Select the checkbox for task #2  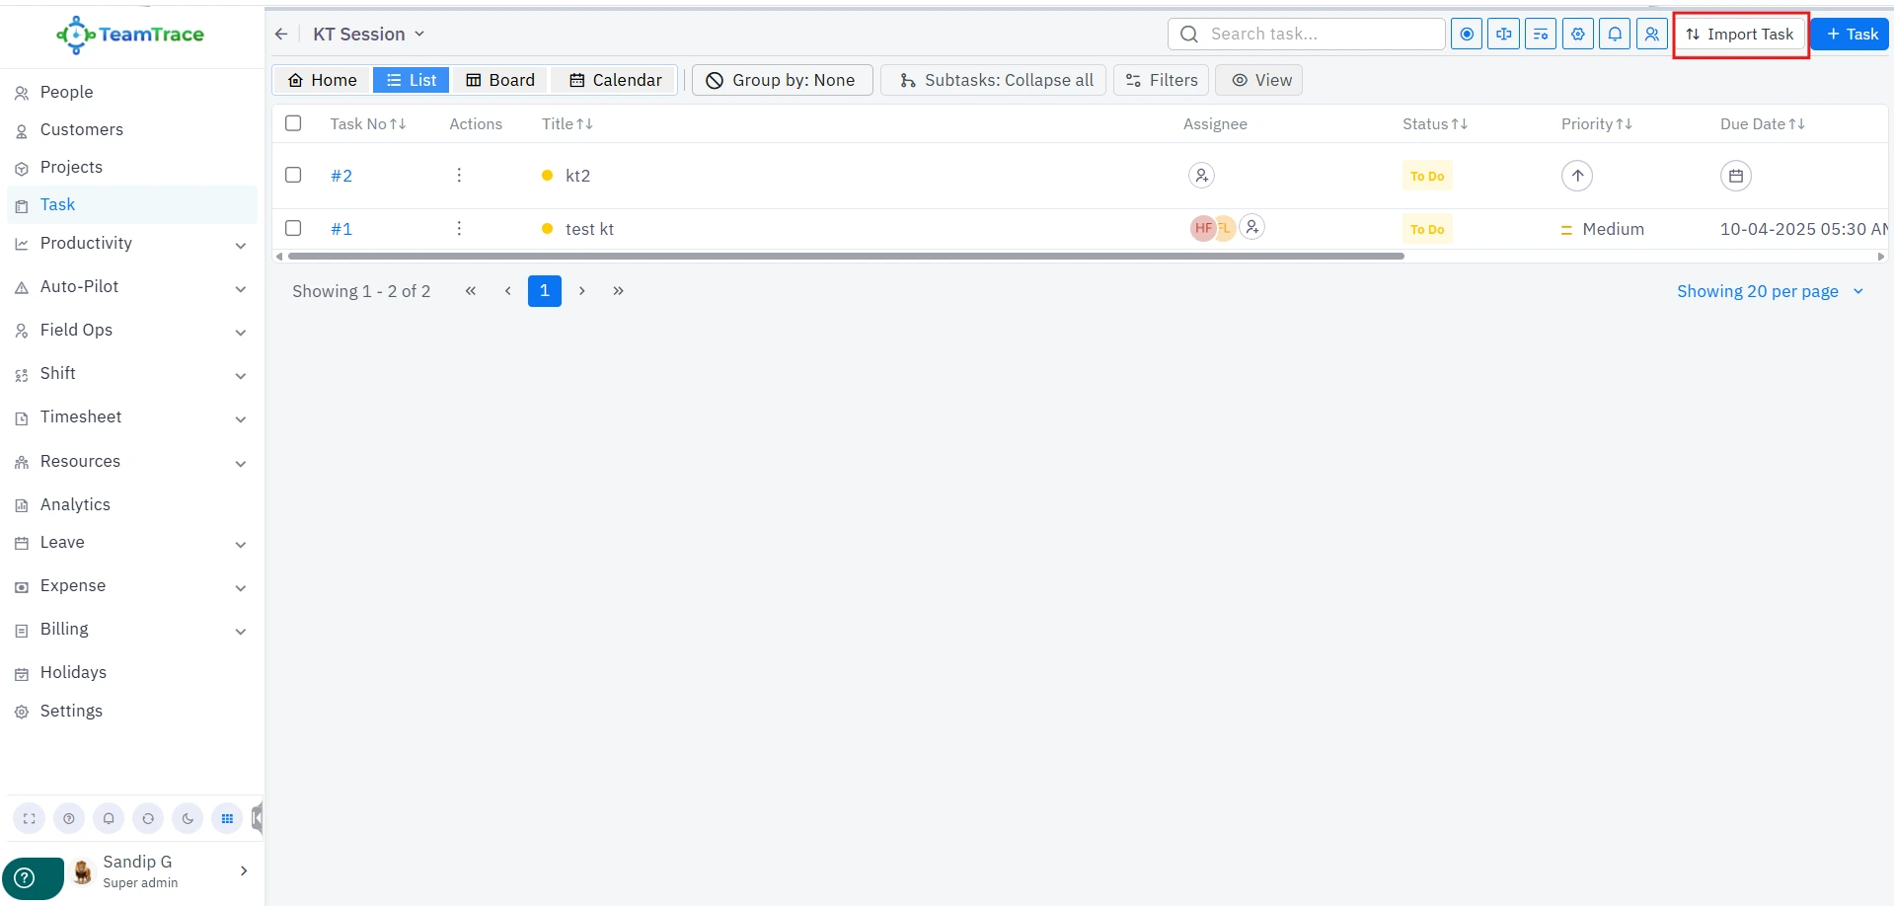click(x=293, y=175)
